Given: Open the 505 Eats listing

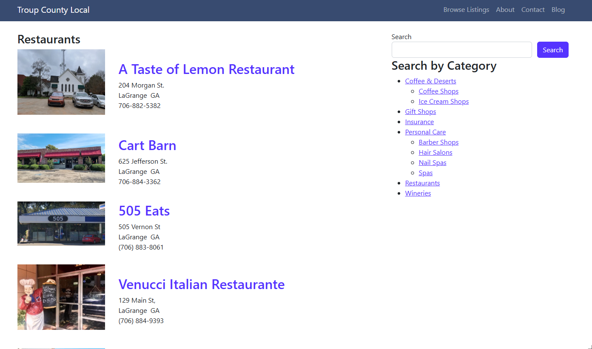Looking at the screenshot, I should pos(144,211).
